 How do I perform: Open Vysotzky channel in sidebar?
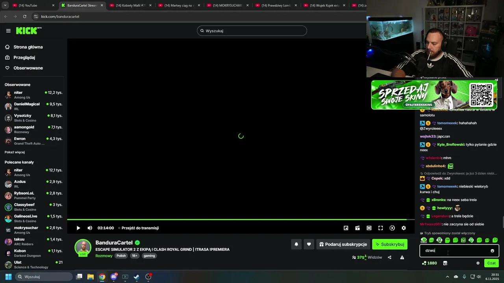[33, 118]
